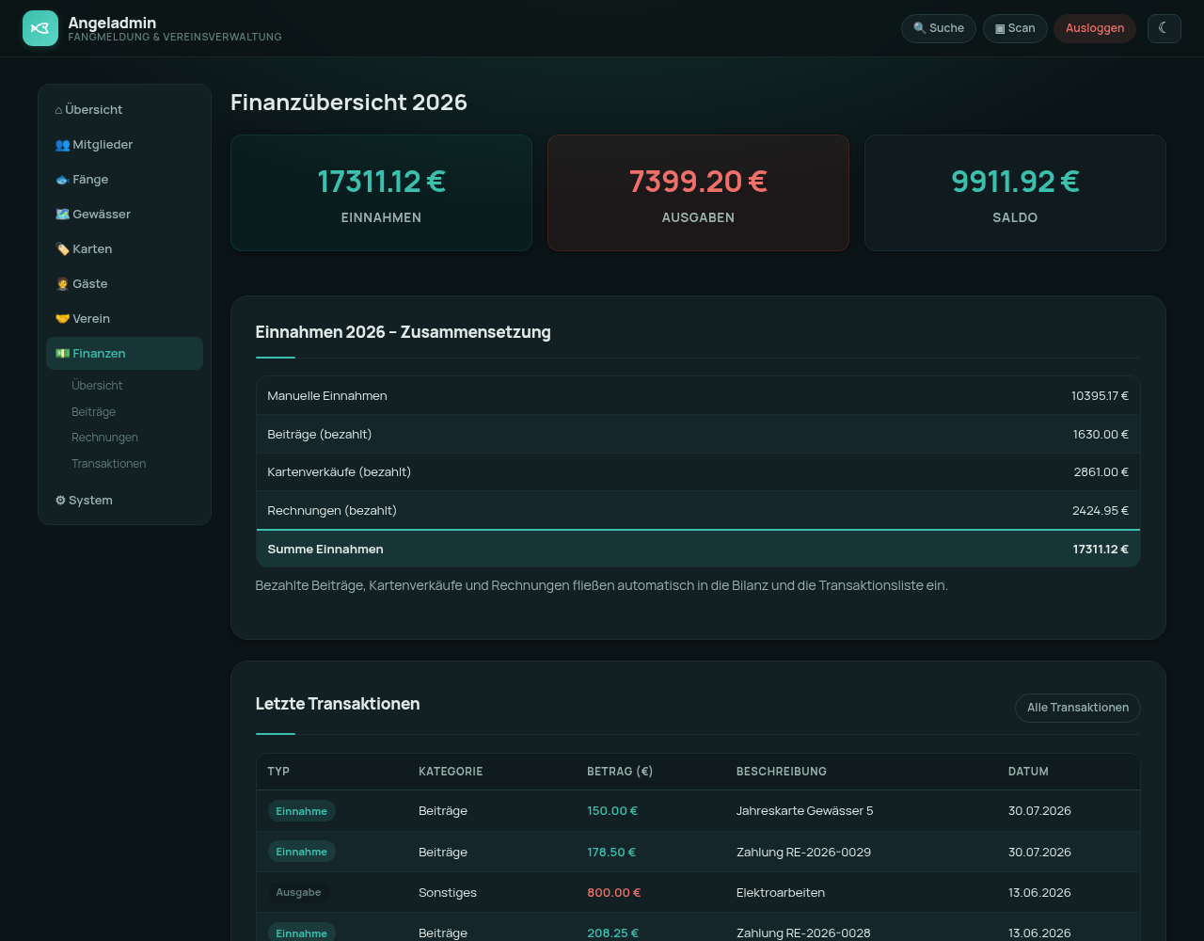This screenshot has width=1204, height=941.
Task: Click the Kartenverkäufe (bezahlt) row label
Action: pos(339,472)
